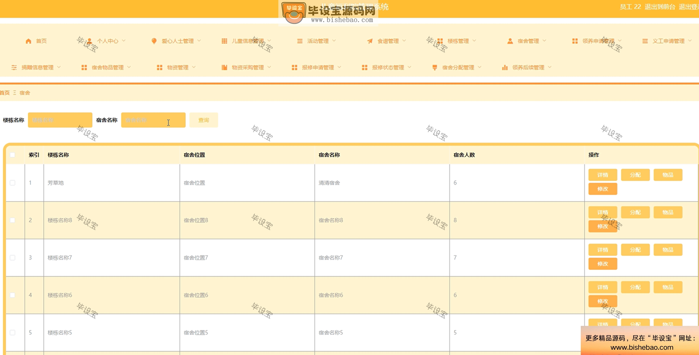This screenshot has height=355, width=699.
Task: Expand the 领养后续管理 chevron
Action: click(x=550, y=67)
